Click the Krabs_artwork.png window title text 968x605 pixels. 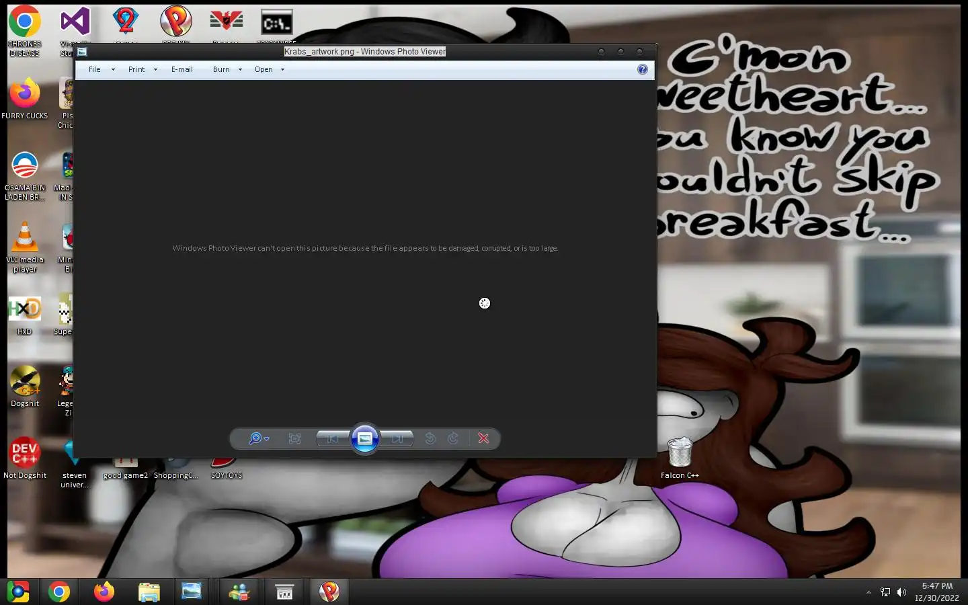pyautogui.click(x=365, y=52)
